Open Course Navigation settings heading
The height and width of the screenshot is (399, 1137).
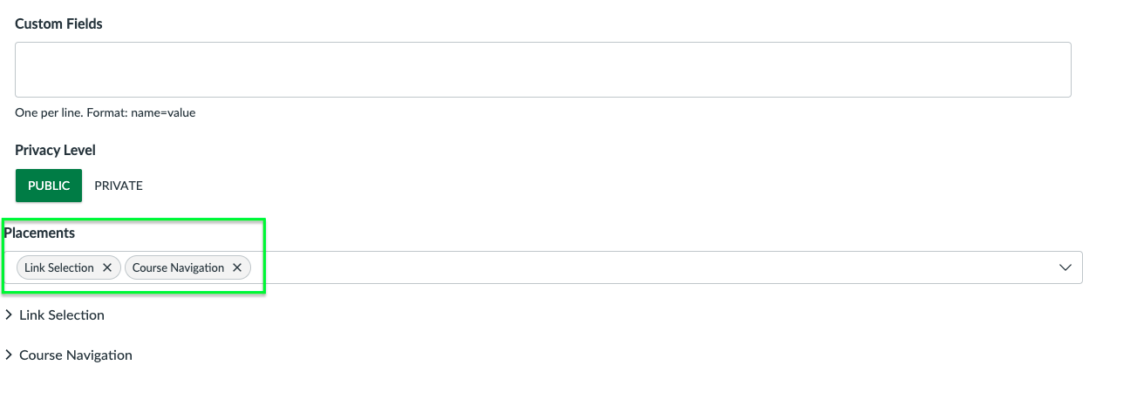click(x=76, y=355)
